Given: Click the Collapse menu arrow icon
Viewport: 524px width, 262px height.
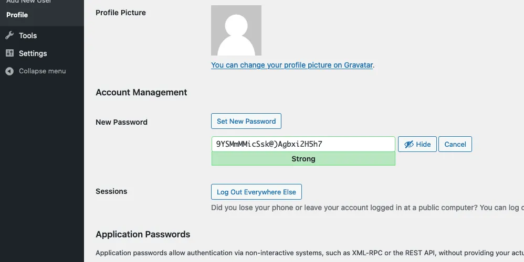Looking at the screenshot, I should pos(9,71).
